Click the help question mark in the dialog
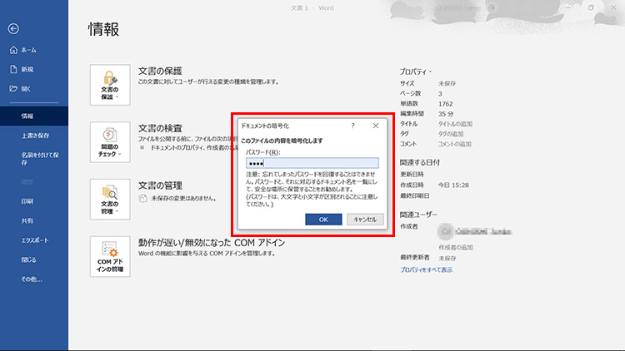 coord(352,125)
